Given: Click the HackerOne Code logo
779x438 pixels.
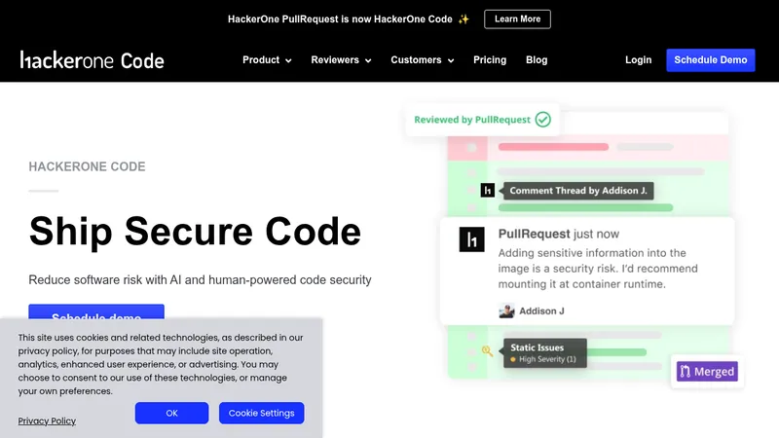Looking at the screenshot, I should coord(92,60).
